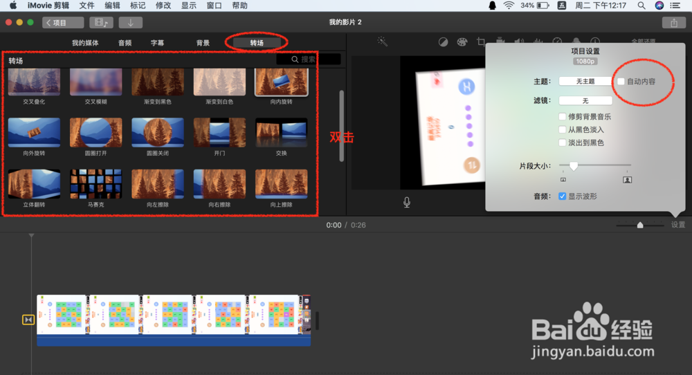Click the battery status icon
Viewport: 692px width, 375px height.
pyautogui.click(x=543, y=6)
